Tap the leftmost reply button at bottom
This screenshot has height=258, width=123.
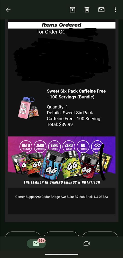[23, 234]
